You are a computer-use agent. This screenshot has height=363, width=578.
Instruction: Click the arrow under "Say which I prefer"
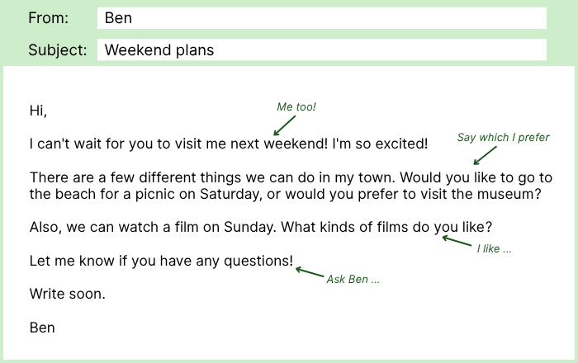point(486,154)
